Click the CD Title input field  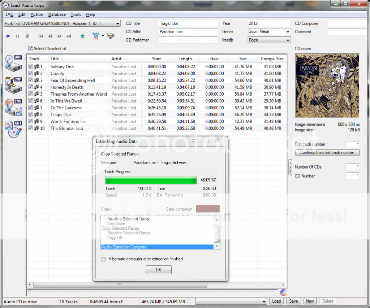click(x=188, y=23)
